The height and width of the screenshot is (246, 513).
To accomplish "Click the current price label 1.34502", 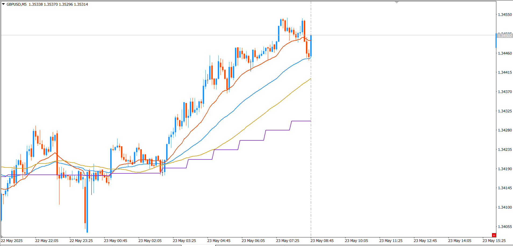I will 505,36.
